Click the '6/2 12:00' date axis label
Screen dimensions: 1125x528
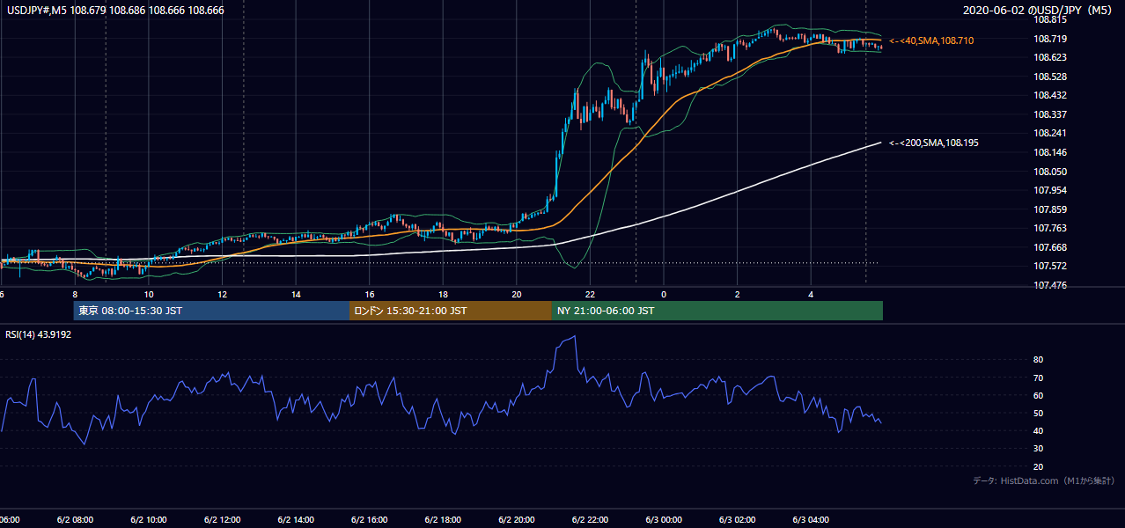coord(222,519)
